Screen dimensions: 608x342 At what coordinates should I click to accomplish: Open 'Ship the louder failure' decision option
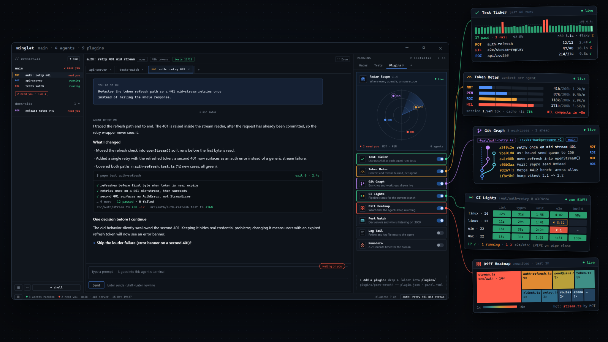click(142, 243)
